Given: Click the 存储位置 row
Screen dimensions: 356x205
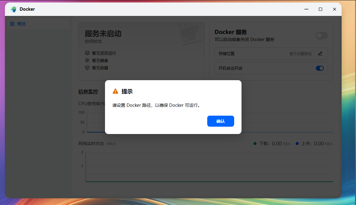Looking at the screenshot, I should point(271,53).
